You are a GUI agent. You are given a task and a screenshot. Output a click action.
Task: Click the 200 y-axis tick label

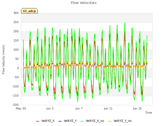[16, 31]
